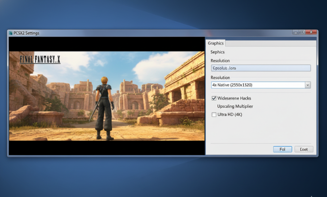Click the text field under the first Resolution label

pyautogui.click(x=260, y=68)
